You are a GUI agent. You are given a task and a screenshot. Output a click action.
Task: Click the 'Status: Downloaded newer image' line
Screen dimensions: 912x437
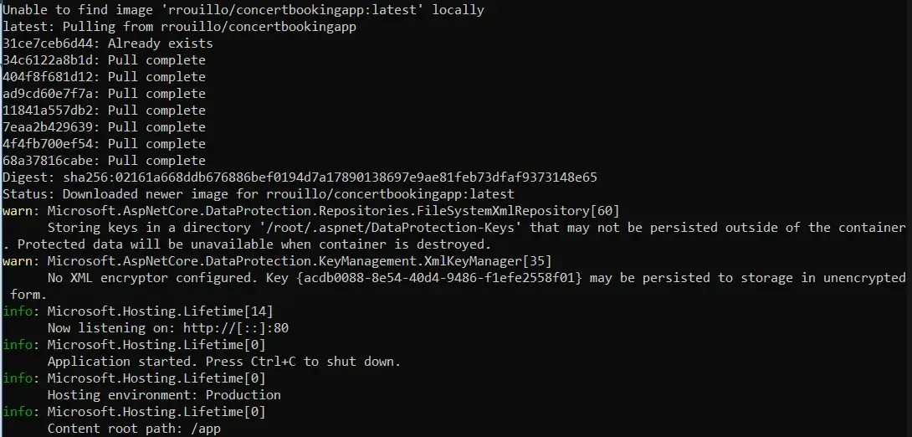pyautogui.click(x=259, y=193)
